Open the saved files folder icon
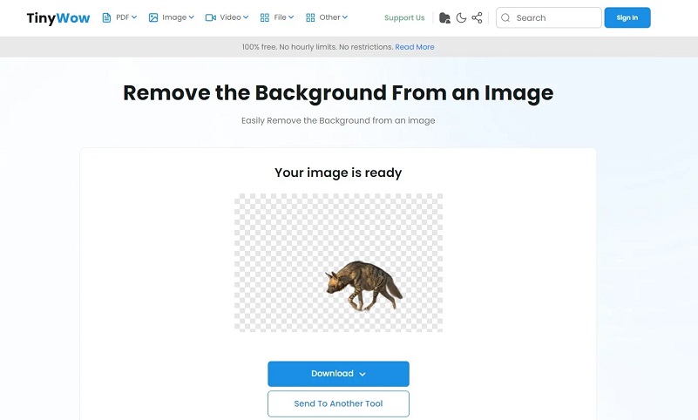Screen dimensions: 698x420 (444, 17)
